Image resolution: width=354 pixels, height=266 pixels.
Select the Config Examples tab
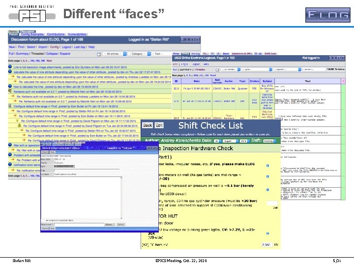click(x=32, y=34)
